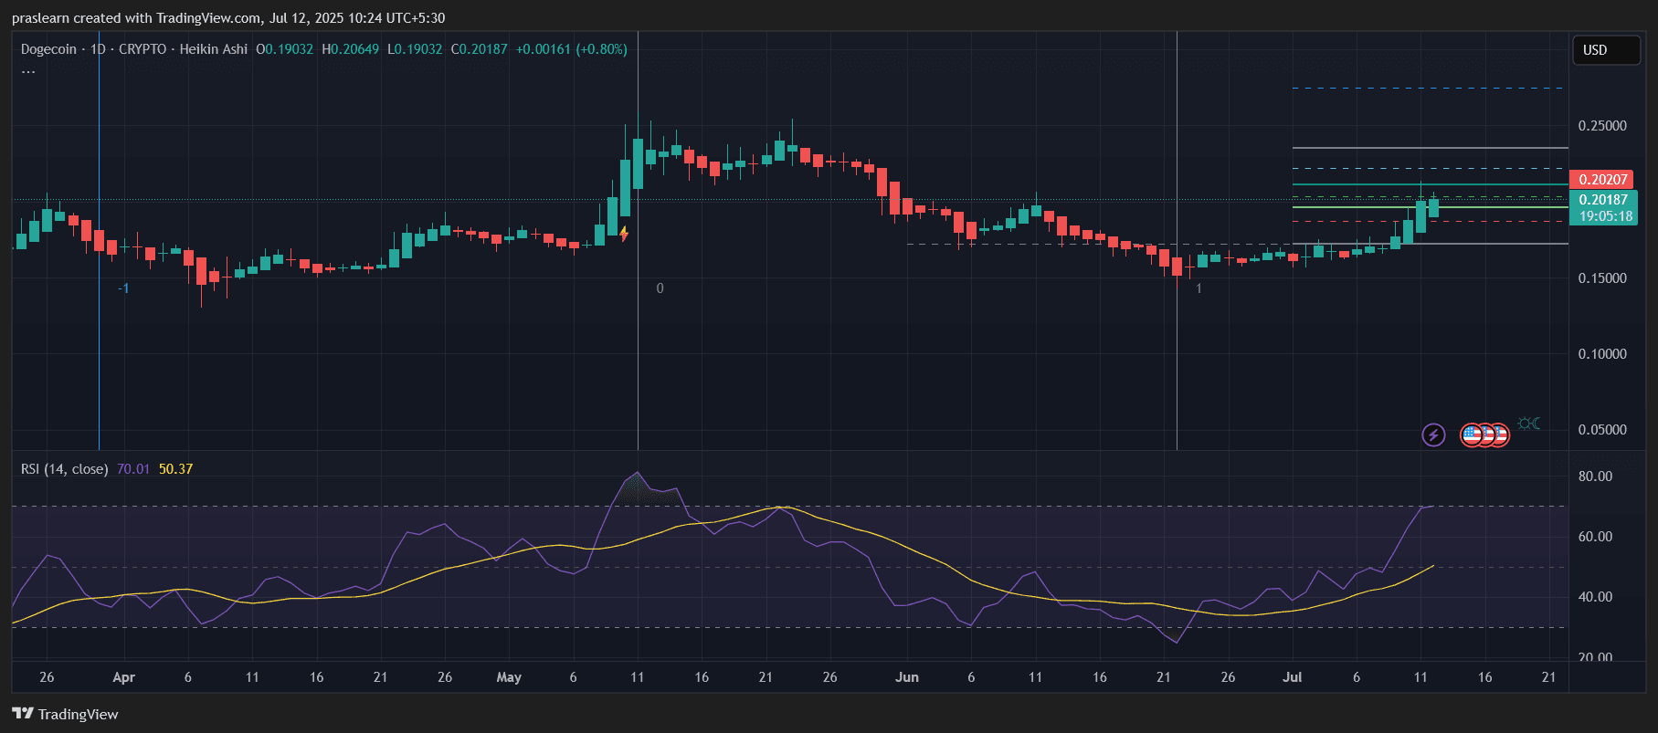
Task: Click the RSI (14, close) indicator label
Action: pyautogui.click(x=64, y=469)
